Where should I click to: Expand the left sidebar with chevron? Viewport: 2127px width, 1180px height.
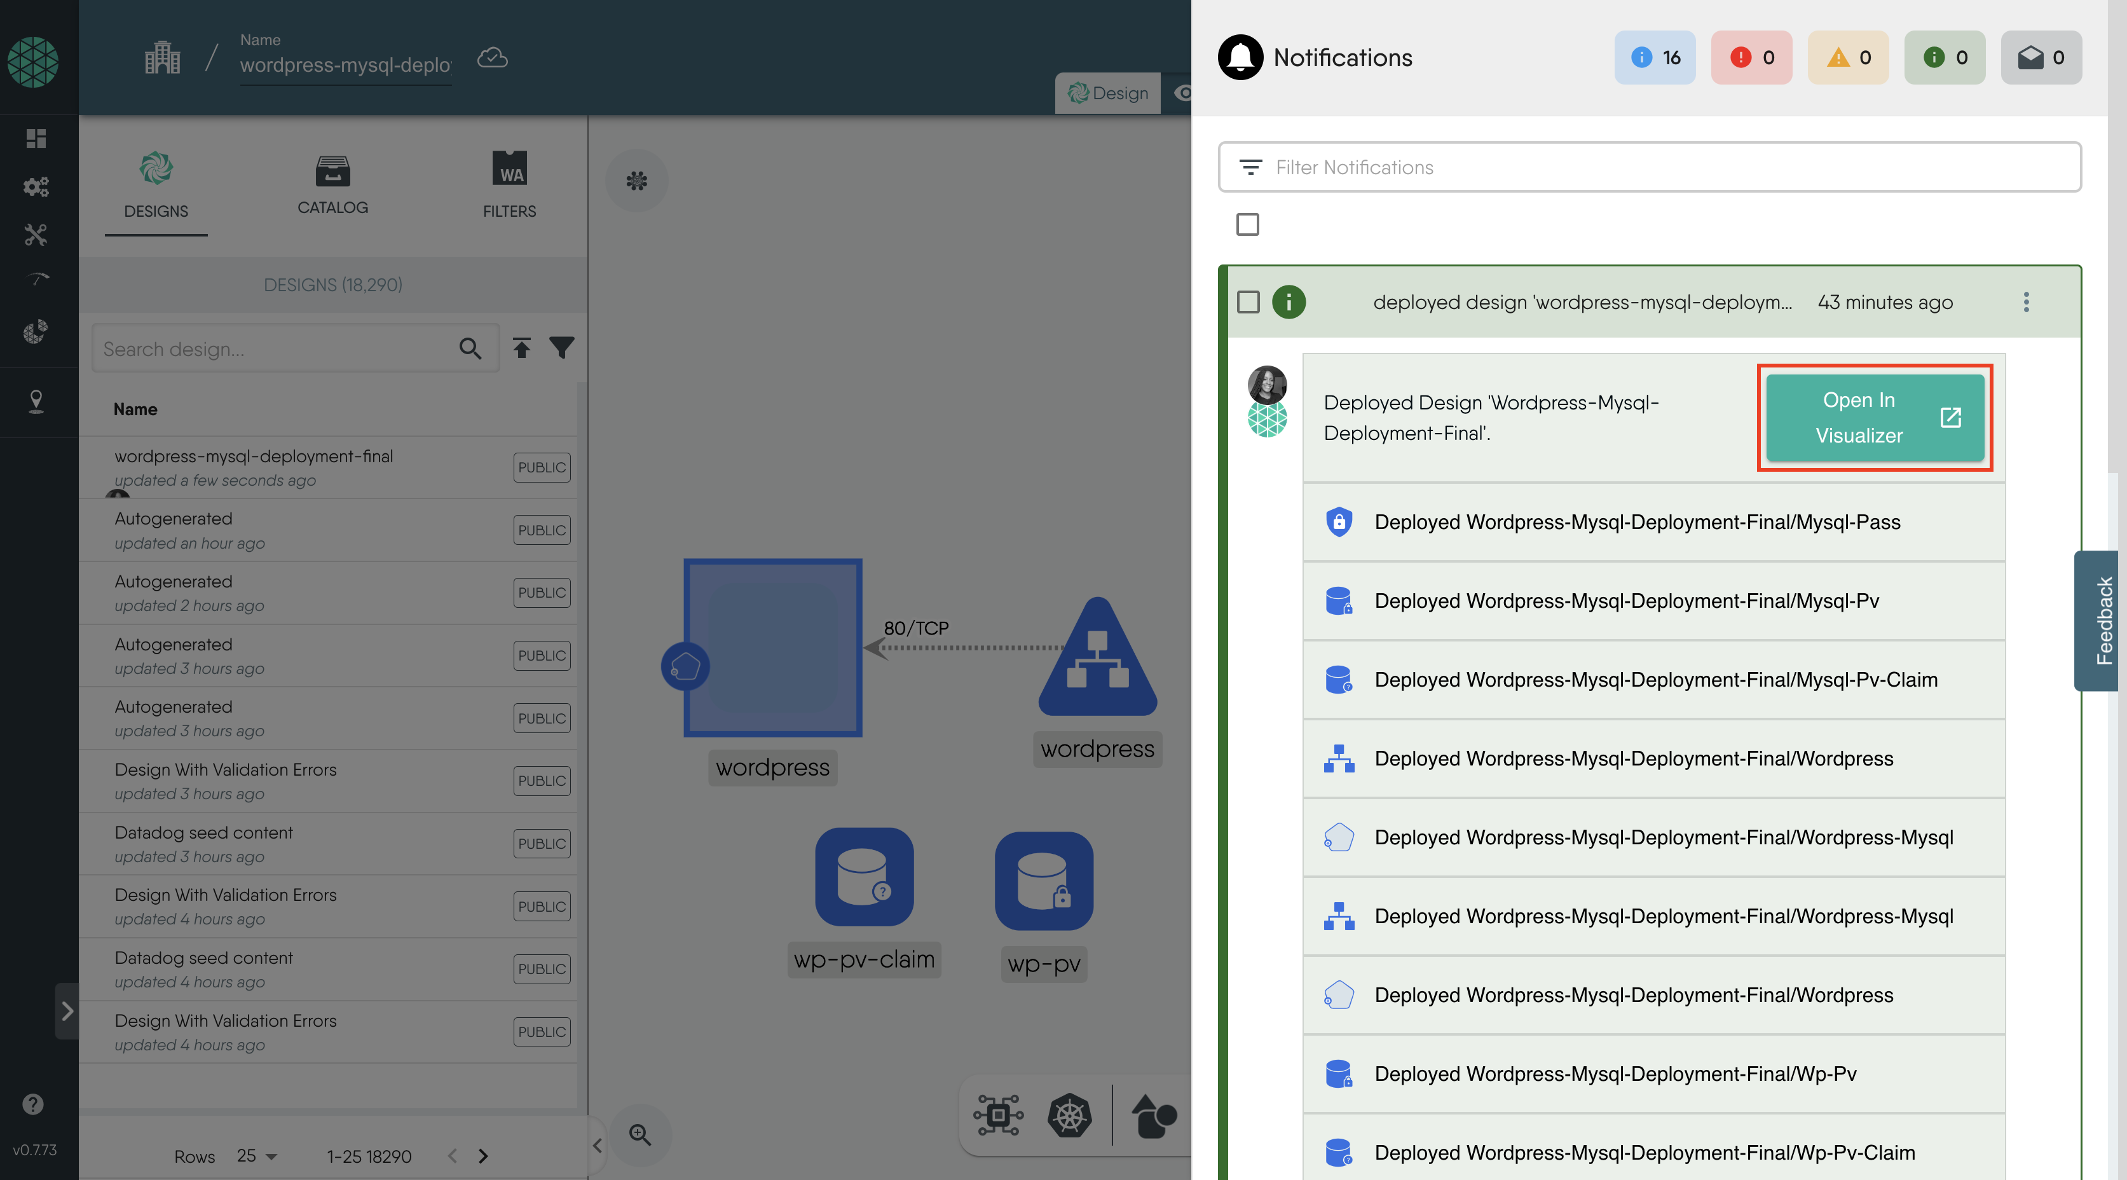(x=67, y=1011)
